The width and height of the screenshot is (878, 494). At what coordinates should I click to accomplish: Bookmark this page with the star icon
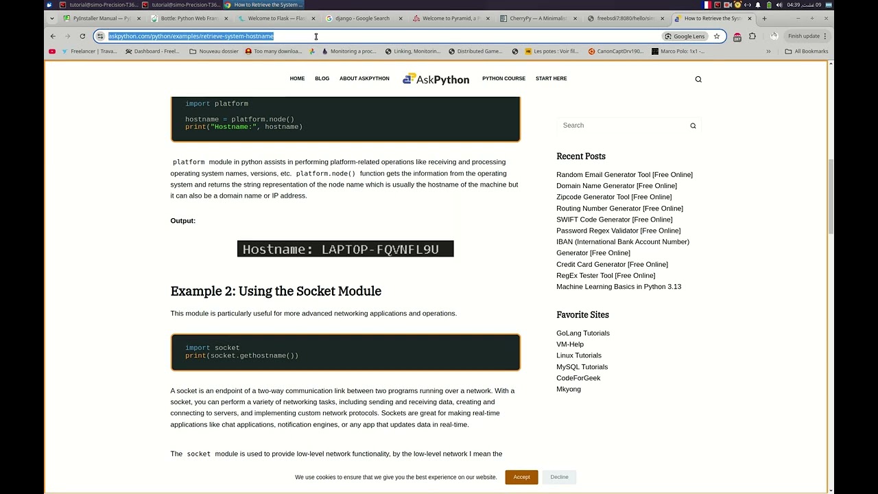pyautogui.click(x=716, y=36)
